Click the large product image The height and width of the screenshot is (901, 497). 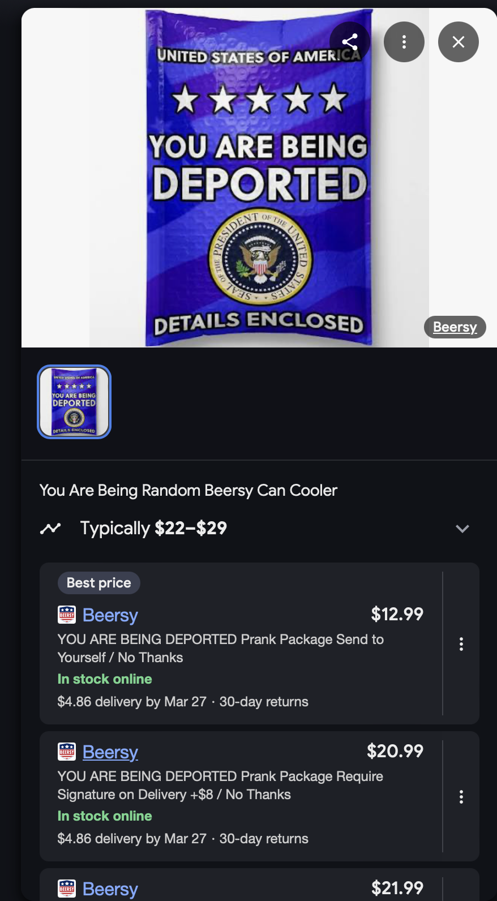[259, 178]
